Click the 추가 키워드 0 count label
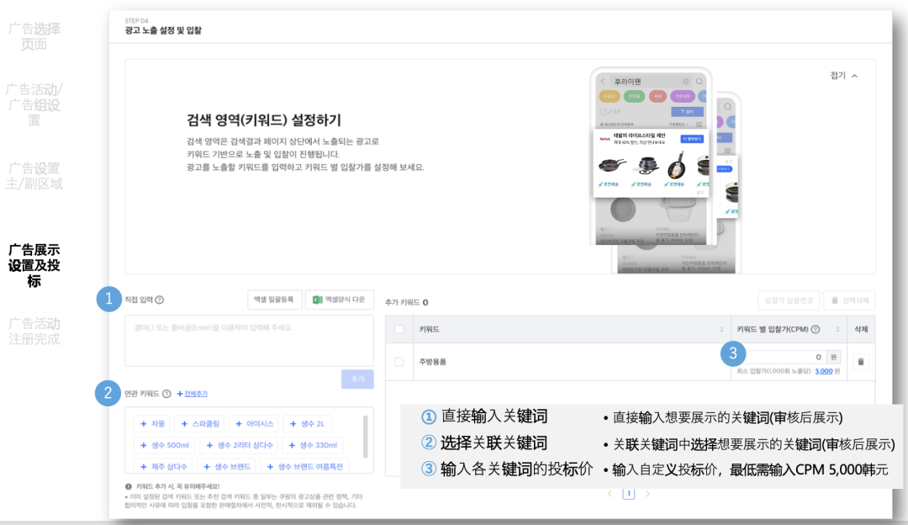The width and height of the screenshot is (908, 525). tap(407, 303)
